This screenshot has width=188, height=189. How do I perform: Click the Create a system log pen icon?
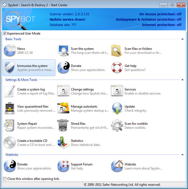coord(10,91)
